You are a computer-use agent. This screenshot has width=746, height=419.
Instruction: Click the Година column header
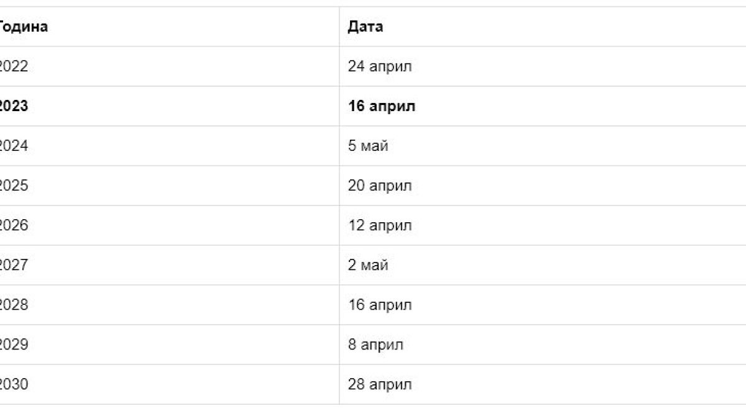(x=24, y=27)
